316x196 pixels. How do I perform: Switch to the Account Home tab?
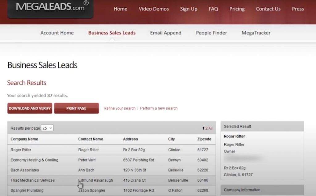point(57,33)
